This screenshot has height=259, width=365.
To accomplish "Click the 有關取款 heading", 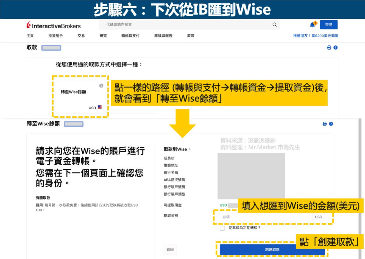I will tap(43, 198).
